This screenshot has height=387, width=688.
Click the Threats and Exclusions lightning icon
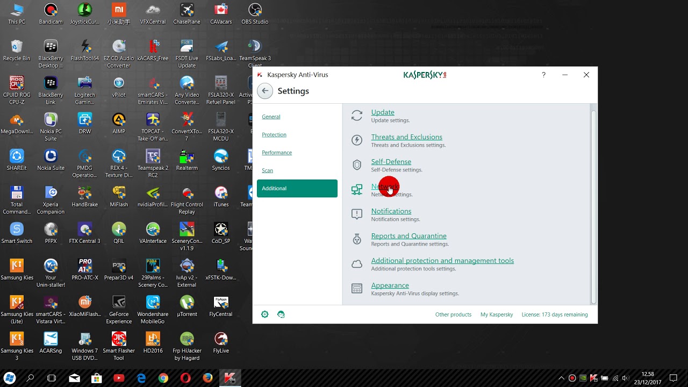click(357, 140)
